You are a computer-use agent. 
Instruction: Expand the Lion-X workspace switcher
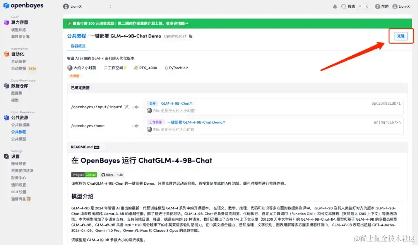click(110, 7)
